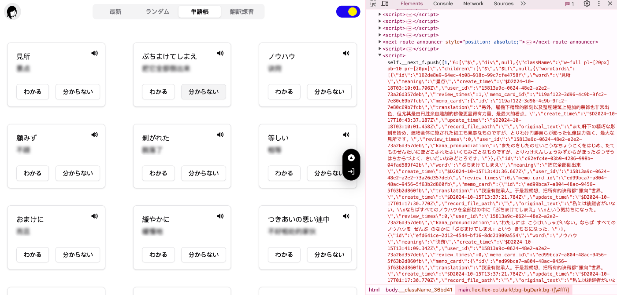The height and width of the screenshot is (295, 617).
Task: Expand script node above next-route-announcer
Action: (380, 35)
